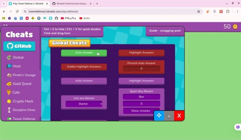This screenshot has height=140, width=241.
Task: Bookmark page with the star icon
Action: tap(198, 11)
